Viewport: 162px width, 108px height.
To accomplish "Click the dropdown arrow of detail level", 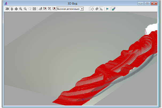I will (x=82, y=9).
